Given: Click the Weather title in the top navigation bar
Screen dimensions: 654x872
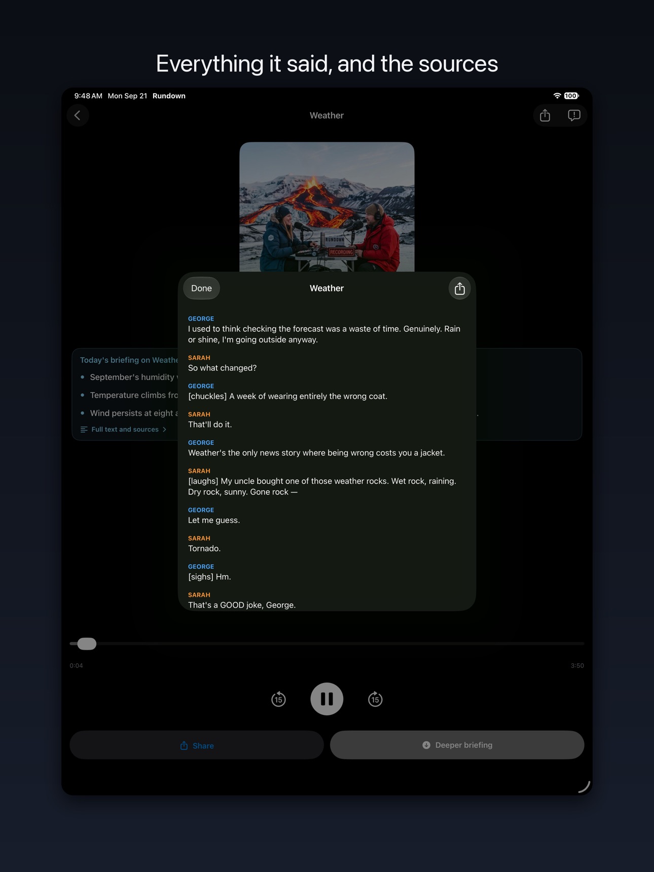Looking at the screenshot, I should tap(326, 116).
